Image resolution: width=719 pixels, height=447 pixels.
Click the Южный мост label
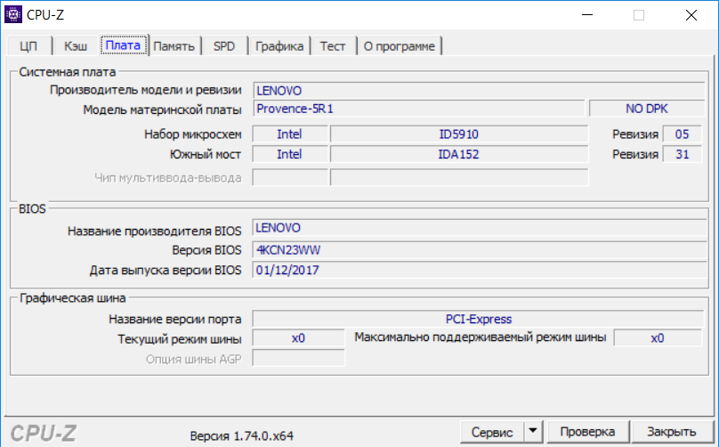click(206, 155)
